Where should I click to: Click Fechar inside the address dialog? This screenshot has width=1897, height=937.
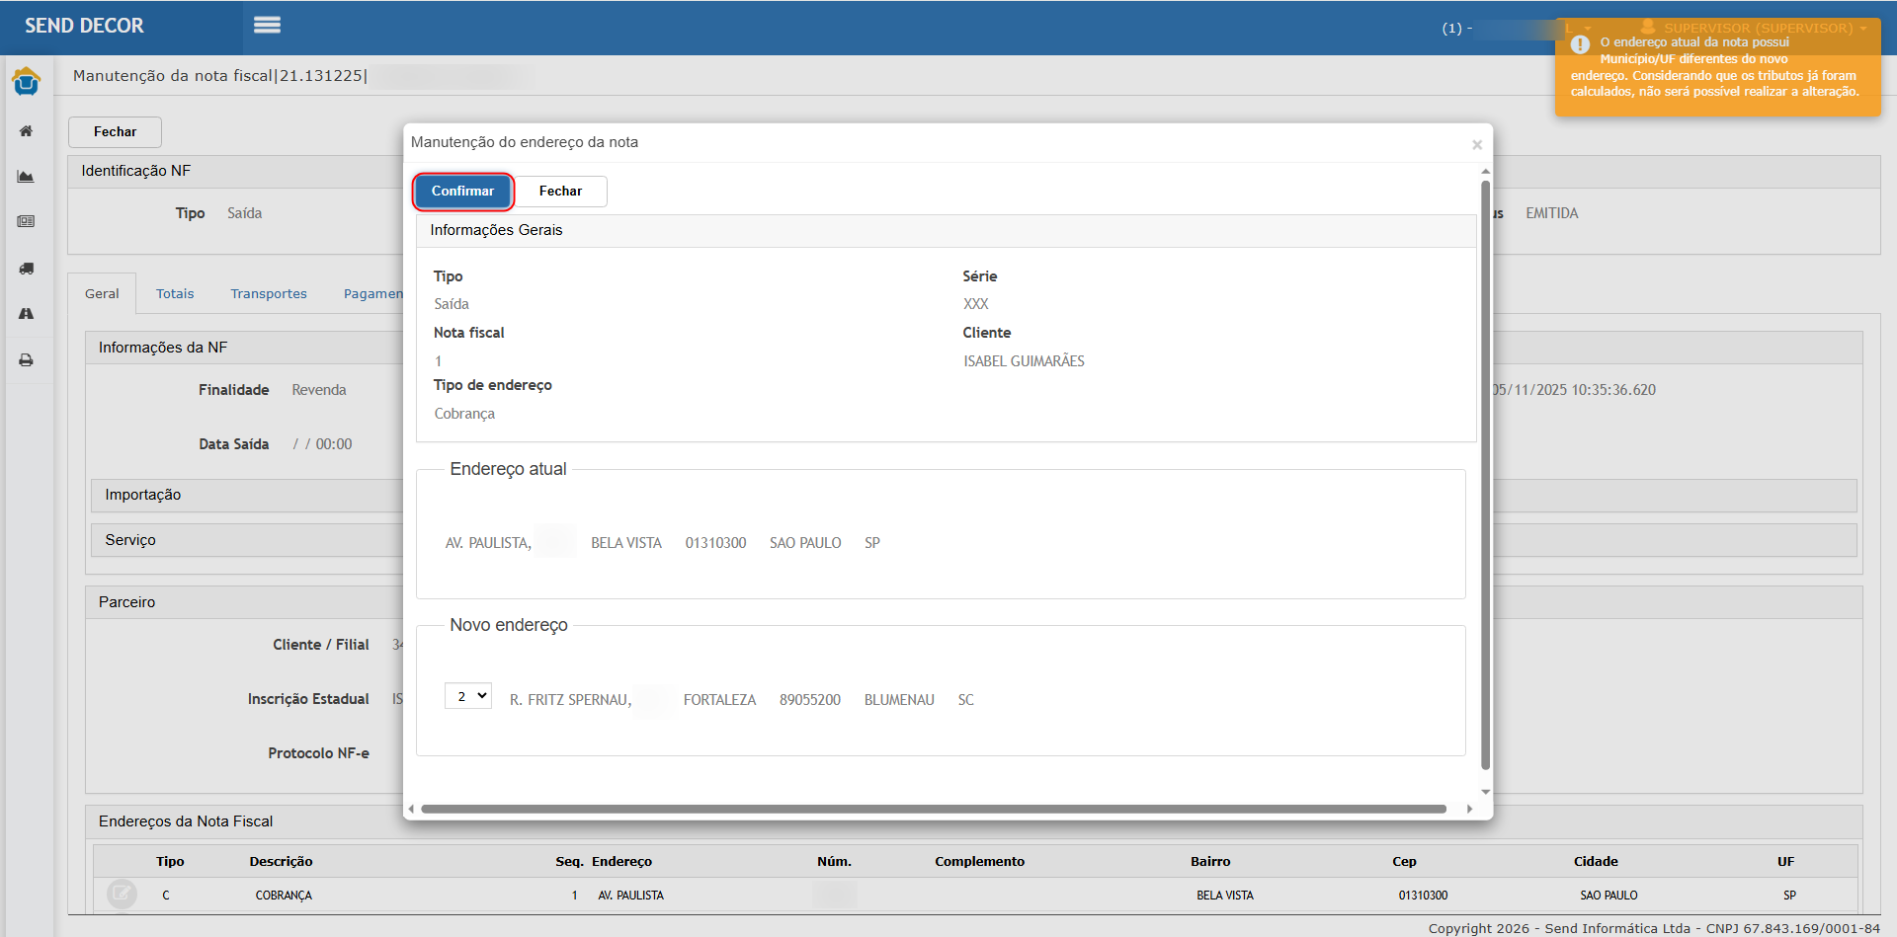560,192
